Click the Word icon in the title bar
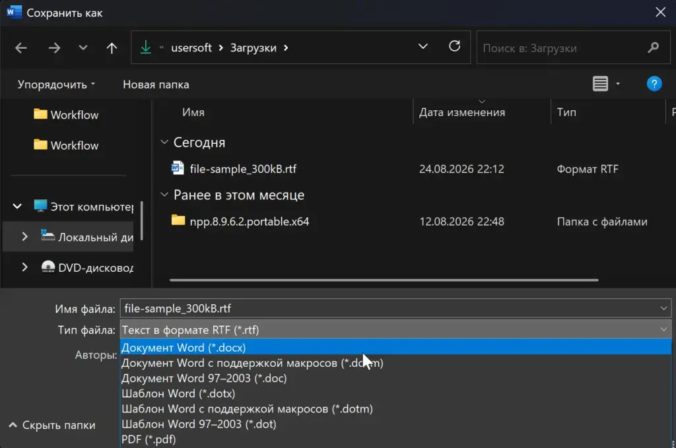The image size is (676, 448). (14, 12)
